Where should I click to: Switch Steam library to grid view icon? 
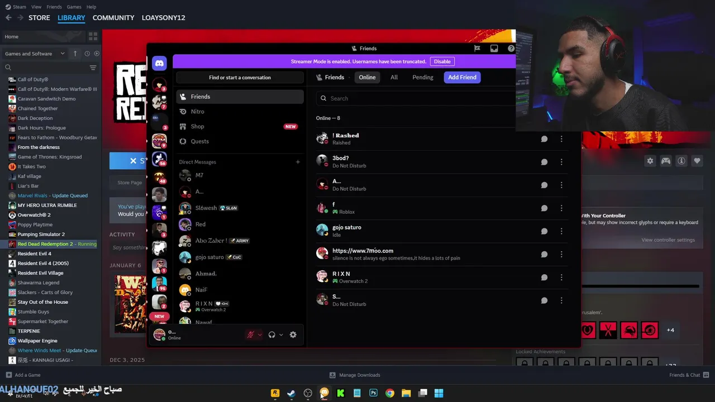[93, 36]
